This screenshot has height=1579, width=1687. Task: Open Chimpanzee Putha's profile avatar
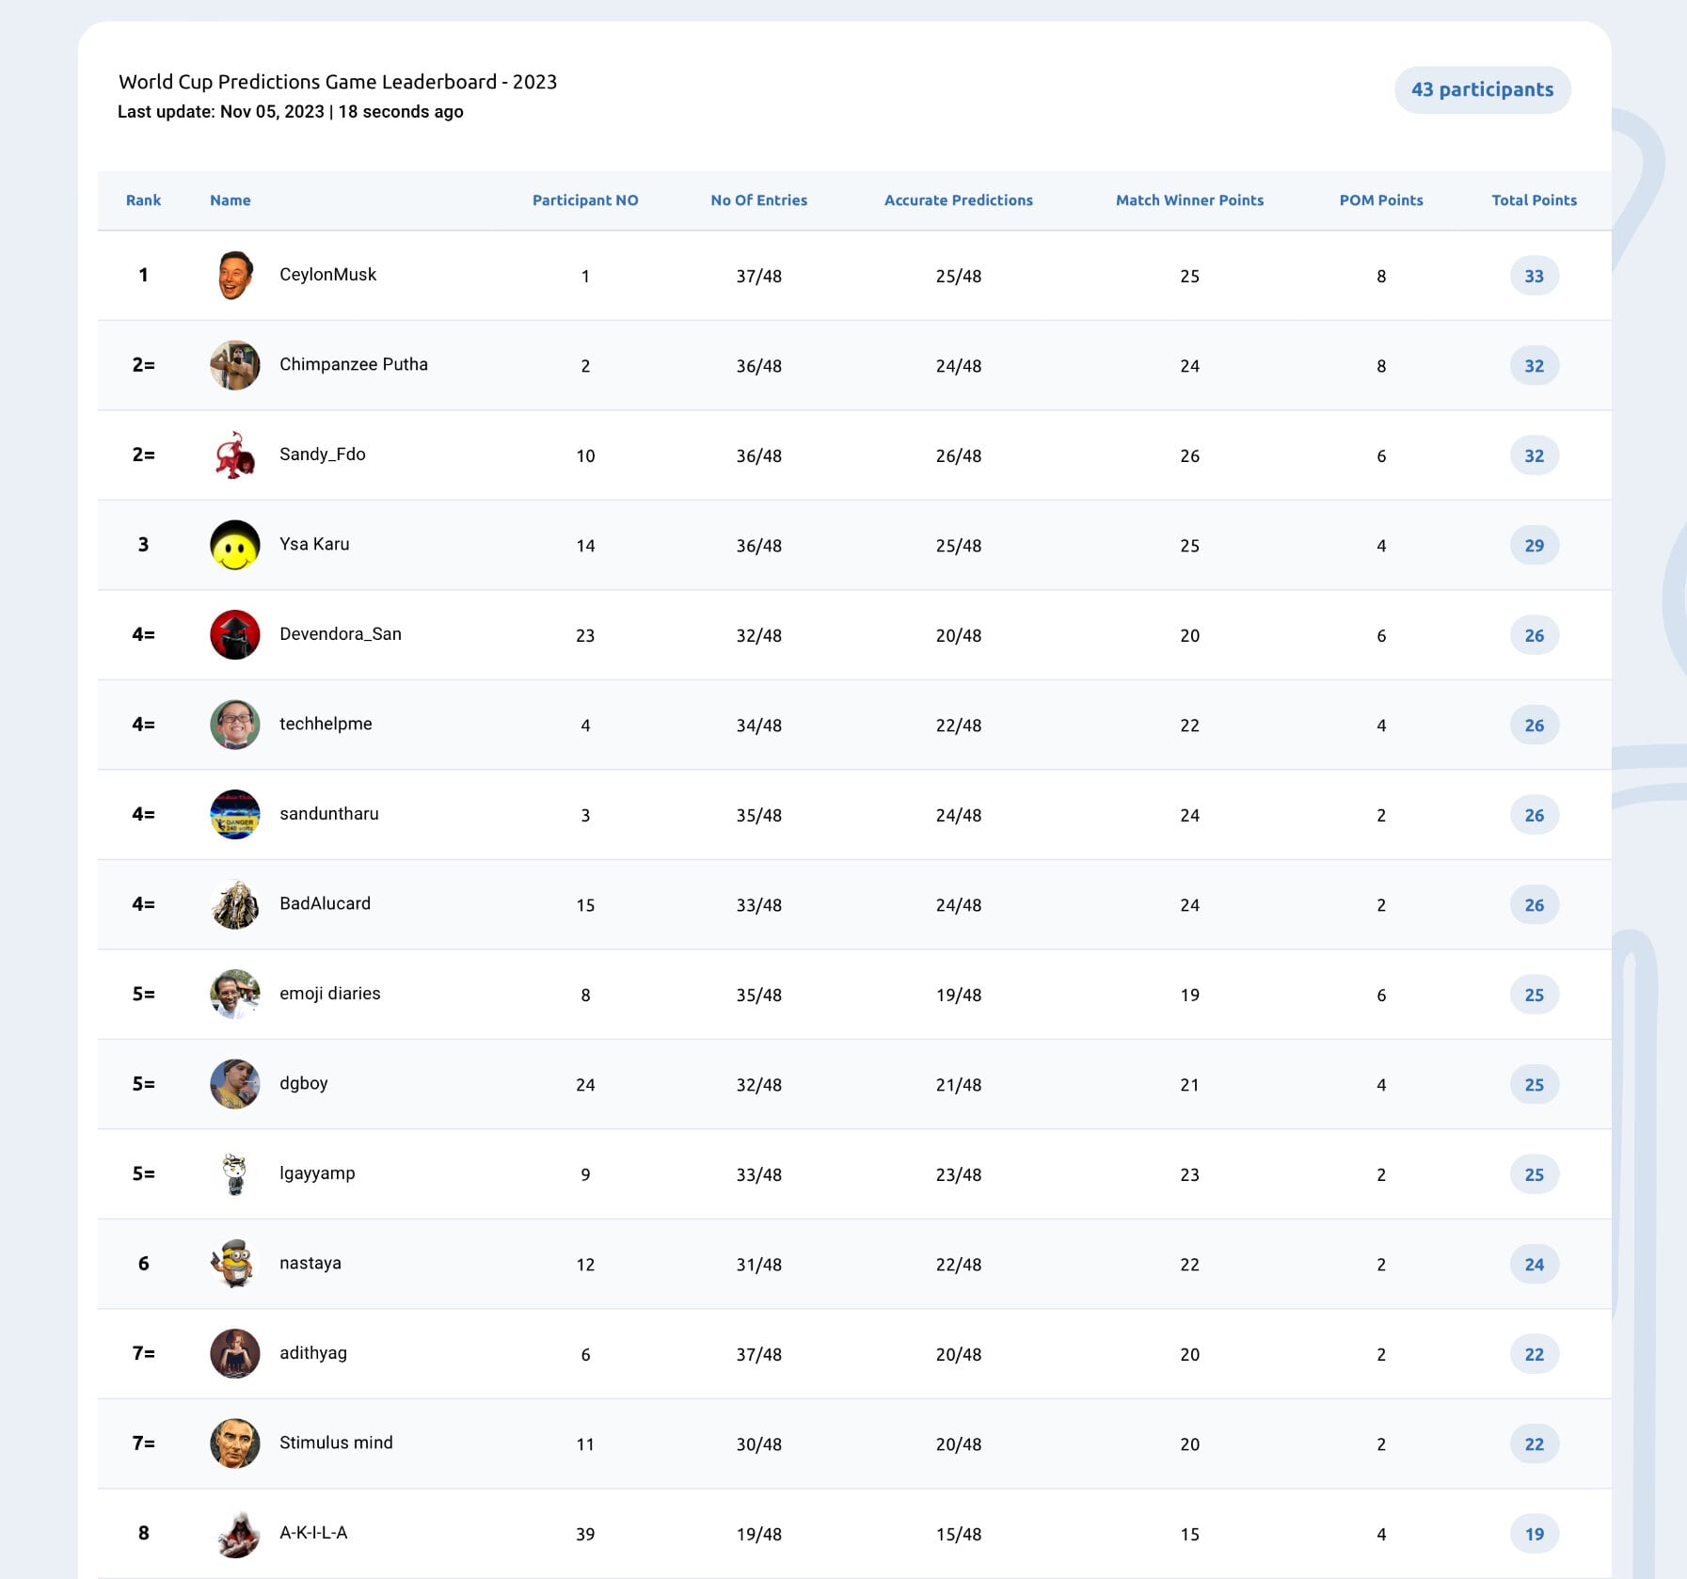235,365
